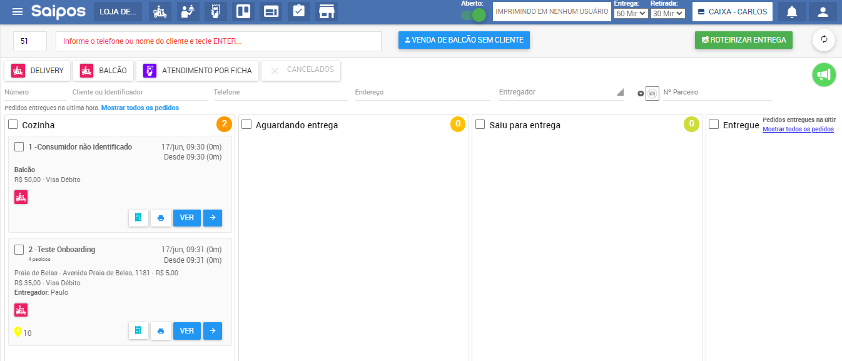Toggle the Aberto store switch
842x361 pixels.
(474, 15)
